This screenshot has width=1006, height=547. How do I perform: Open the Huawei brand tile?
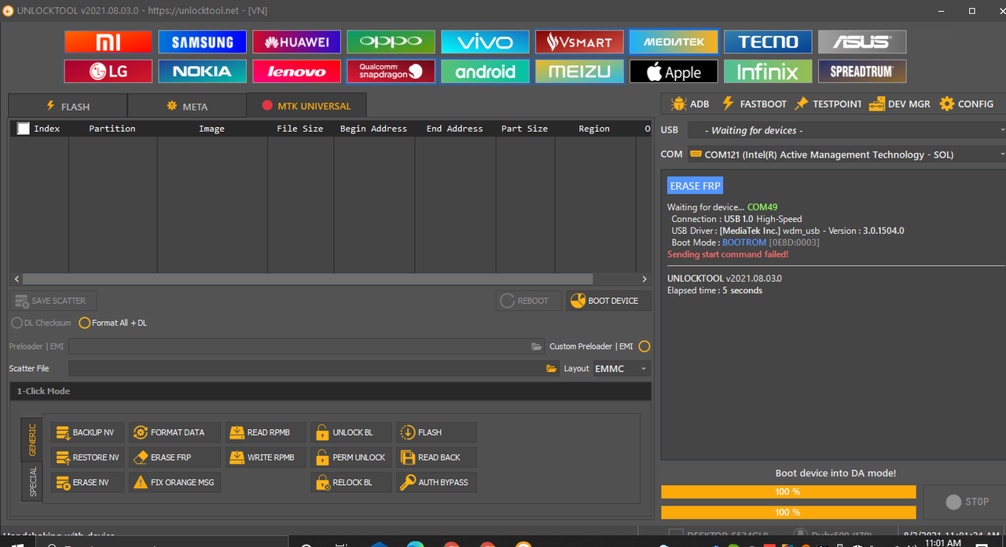tap(297, 42)
